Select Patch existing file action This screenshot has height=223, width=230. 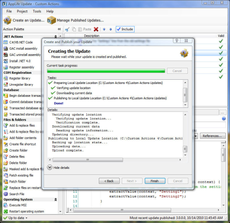(18, 175)
